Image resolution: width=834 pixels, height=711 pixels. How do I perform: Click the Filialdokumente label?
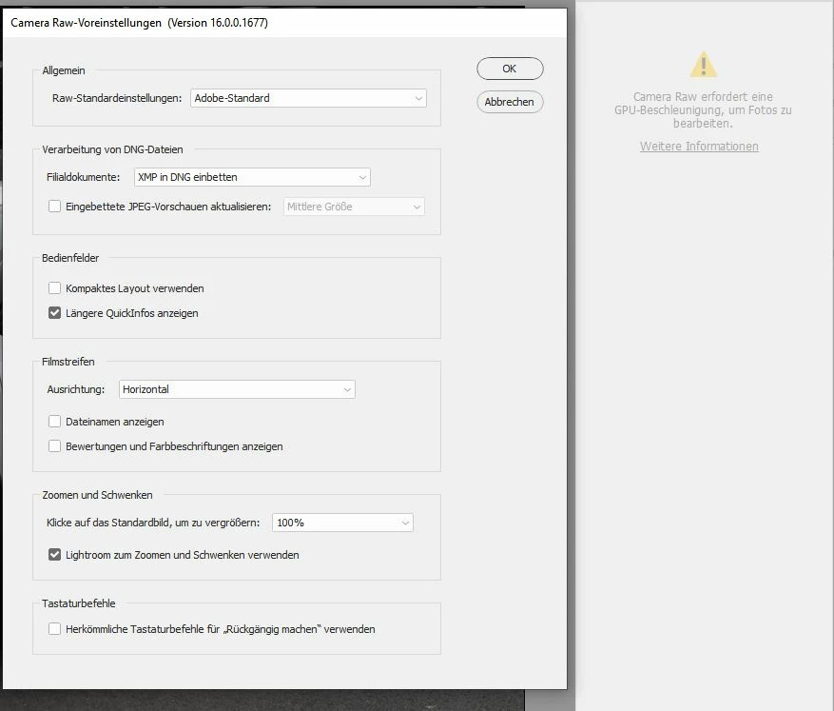pyautogui.click(x=84, y=177)
